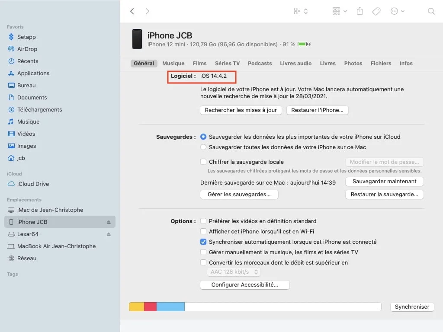The width and height of the screenshot is (443, 332).
Task: Click the battery charge indicator icon
Action: [304, 45]
